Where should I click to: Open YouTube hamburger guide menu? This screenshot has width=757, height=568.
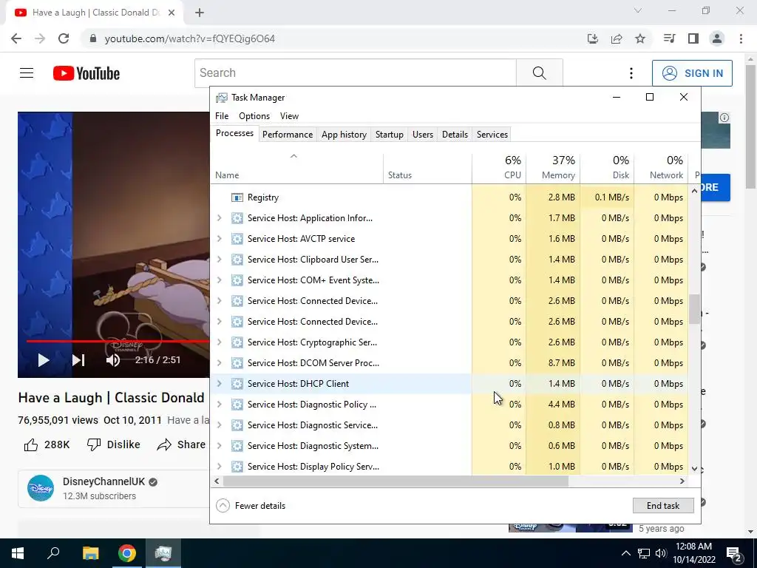click(27, 73)
